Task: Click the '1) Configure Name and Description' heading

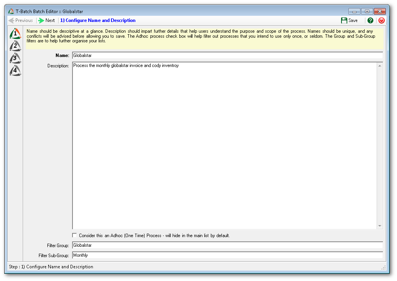Action: coord(98,20)
